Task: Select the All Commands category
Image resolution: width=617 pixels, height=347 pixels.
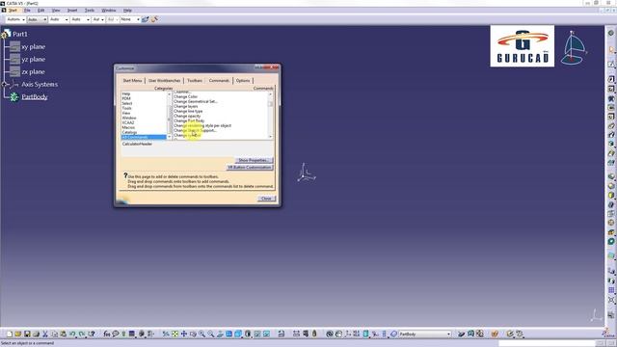Action: tap(144, 137)
